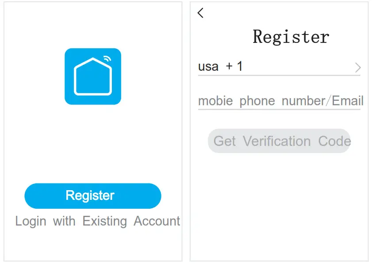The height and width of the screenshot is (264, 372).
Task: Click the word Code on the gray button
Action: [334, 141]
